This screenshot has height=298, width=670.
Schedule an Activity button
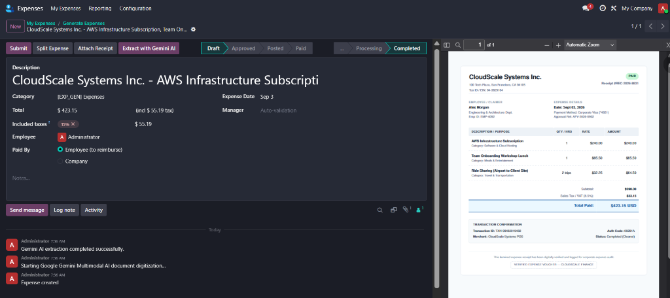click(94, 210)
